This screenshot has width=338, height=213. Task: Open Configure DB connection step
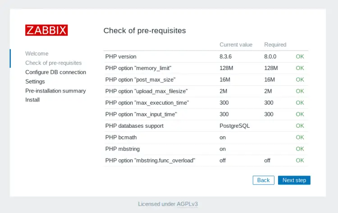click(x=55, y=72)
